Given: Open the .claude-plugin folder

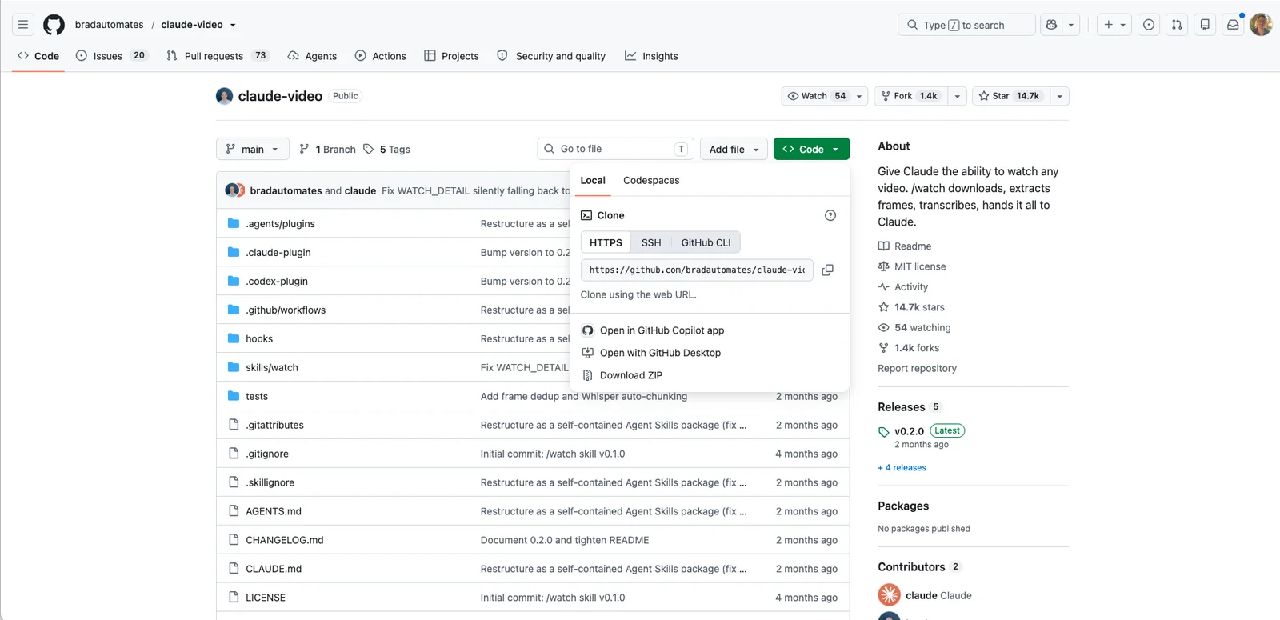Looking at the screenshot, I should (278, 253).
